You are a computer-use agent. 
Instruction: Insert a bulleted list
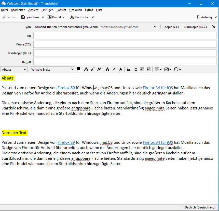129,69
